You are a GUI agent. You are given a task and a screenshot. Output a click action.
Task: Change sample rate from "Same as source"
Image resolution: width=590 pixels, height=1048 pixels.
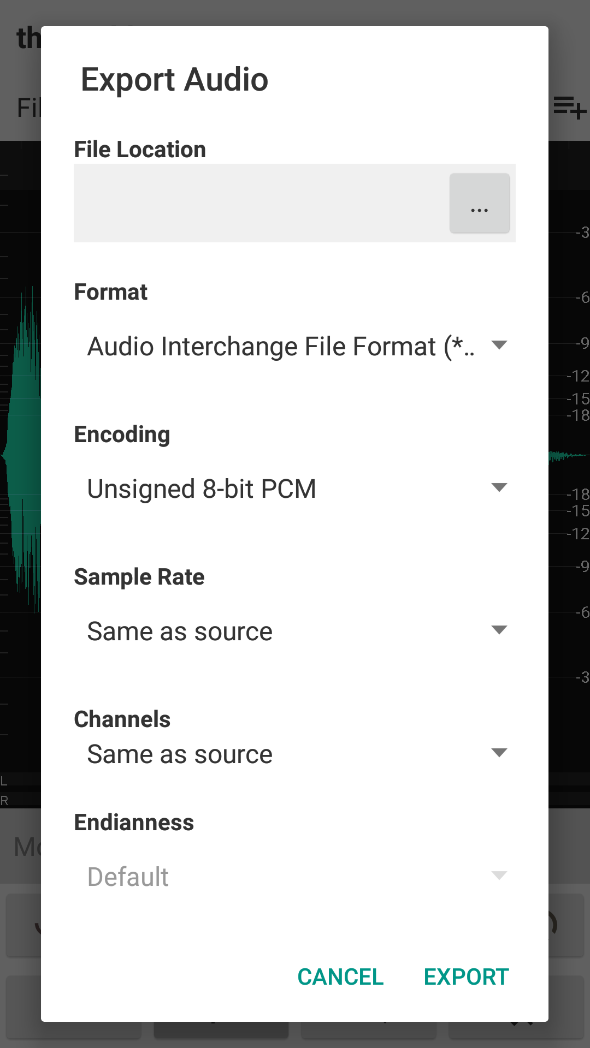[x=179, y=630]
